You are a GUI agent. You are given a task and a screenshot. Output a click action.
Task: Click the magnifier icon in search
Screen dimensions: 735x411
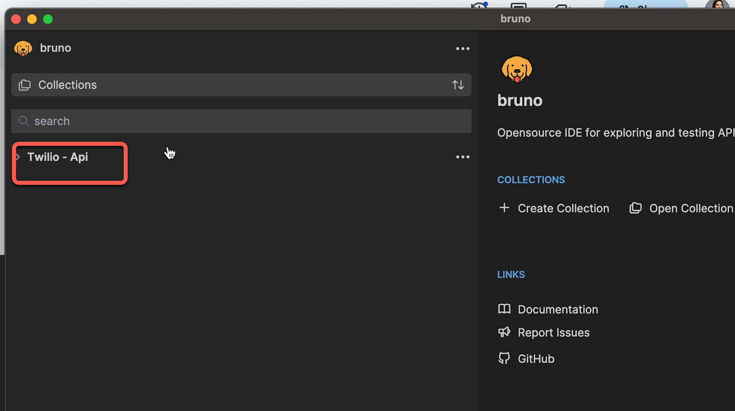coord(24,121)
